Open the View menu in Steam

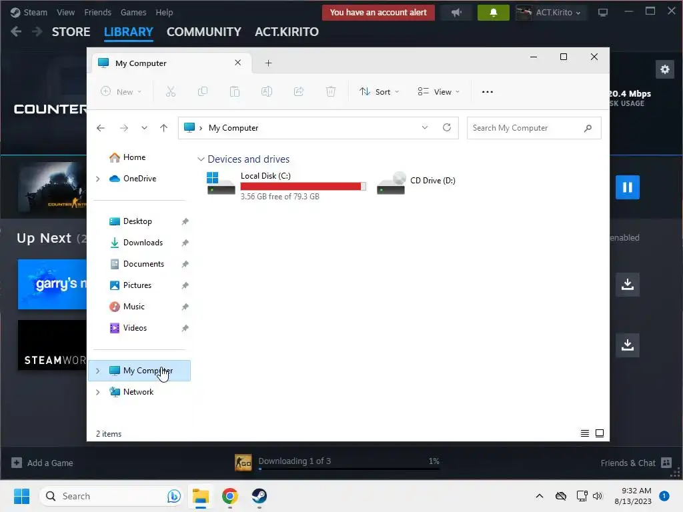tap(66, 12)
